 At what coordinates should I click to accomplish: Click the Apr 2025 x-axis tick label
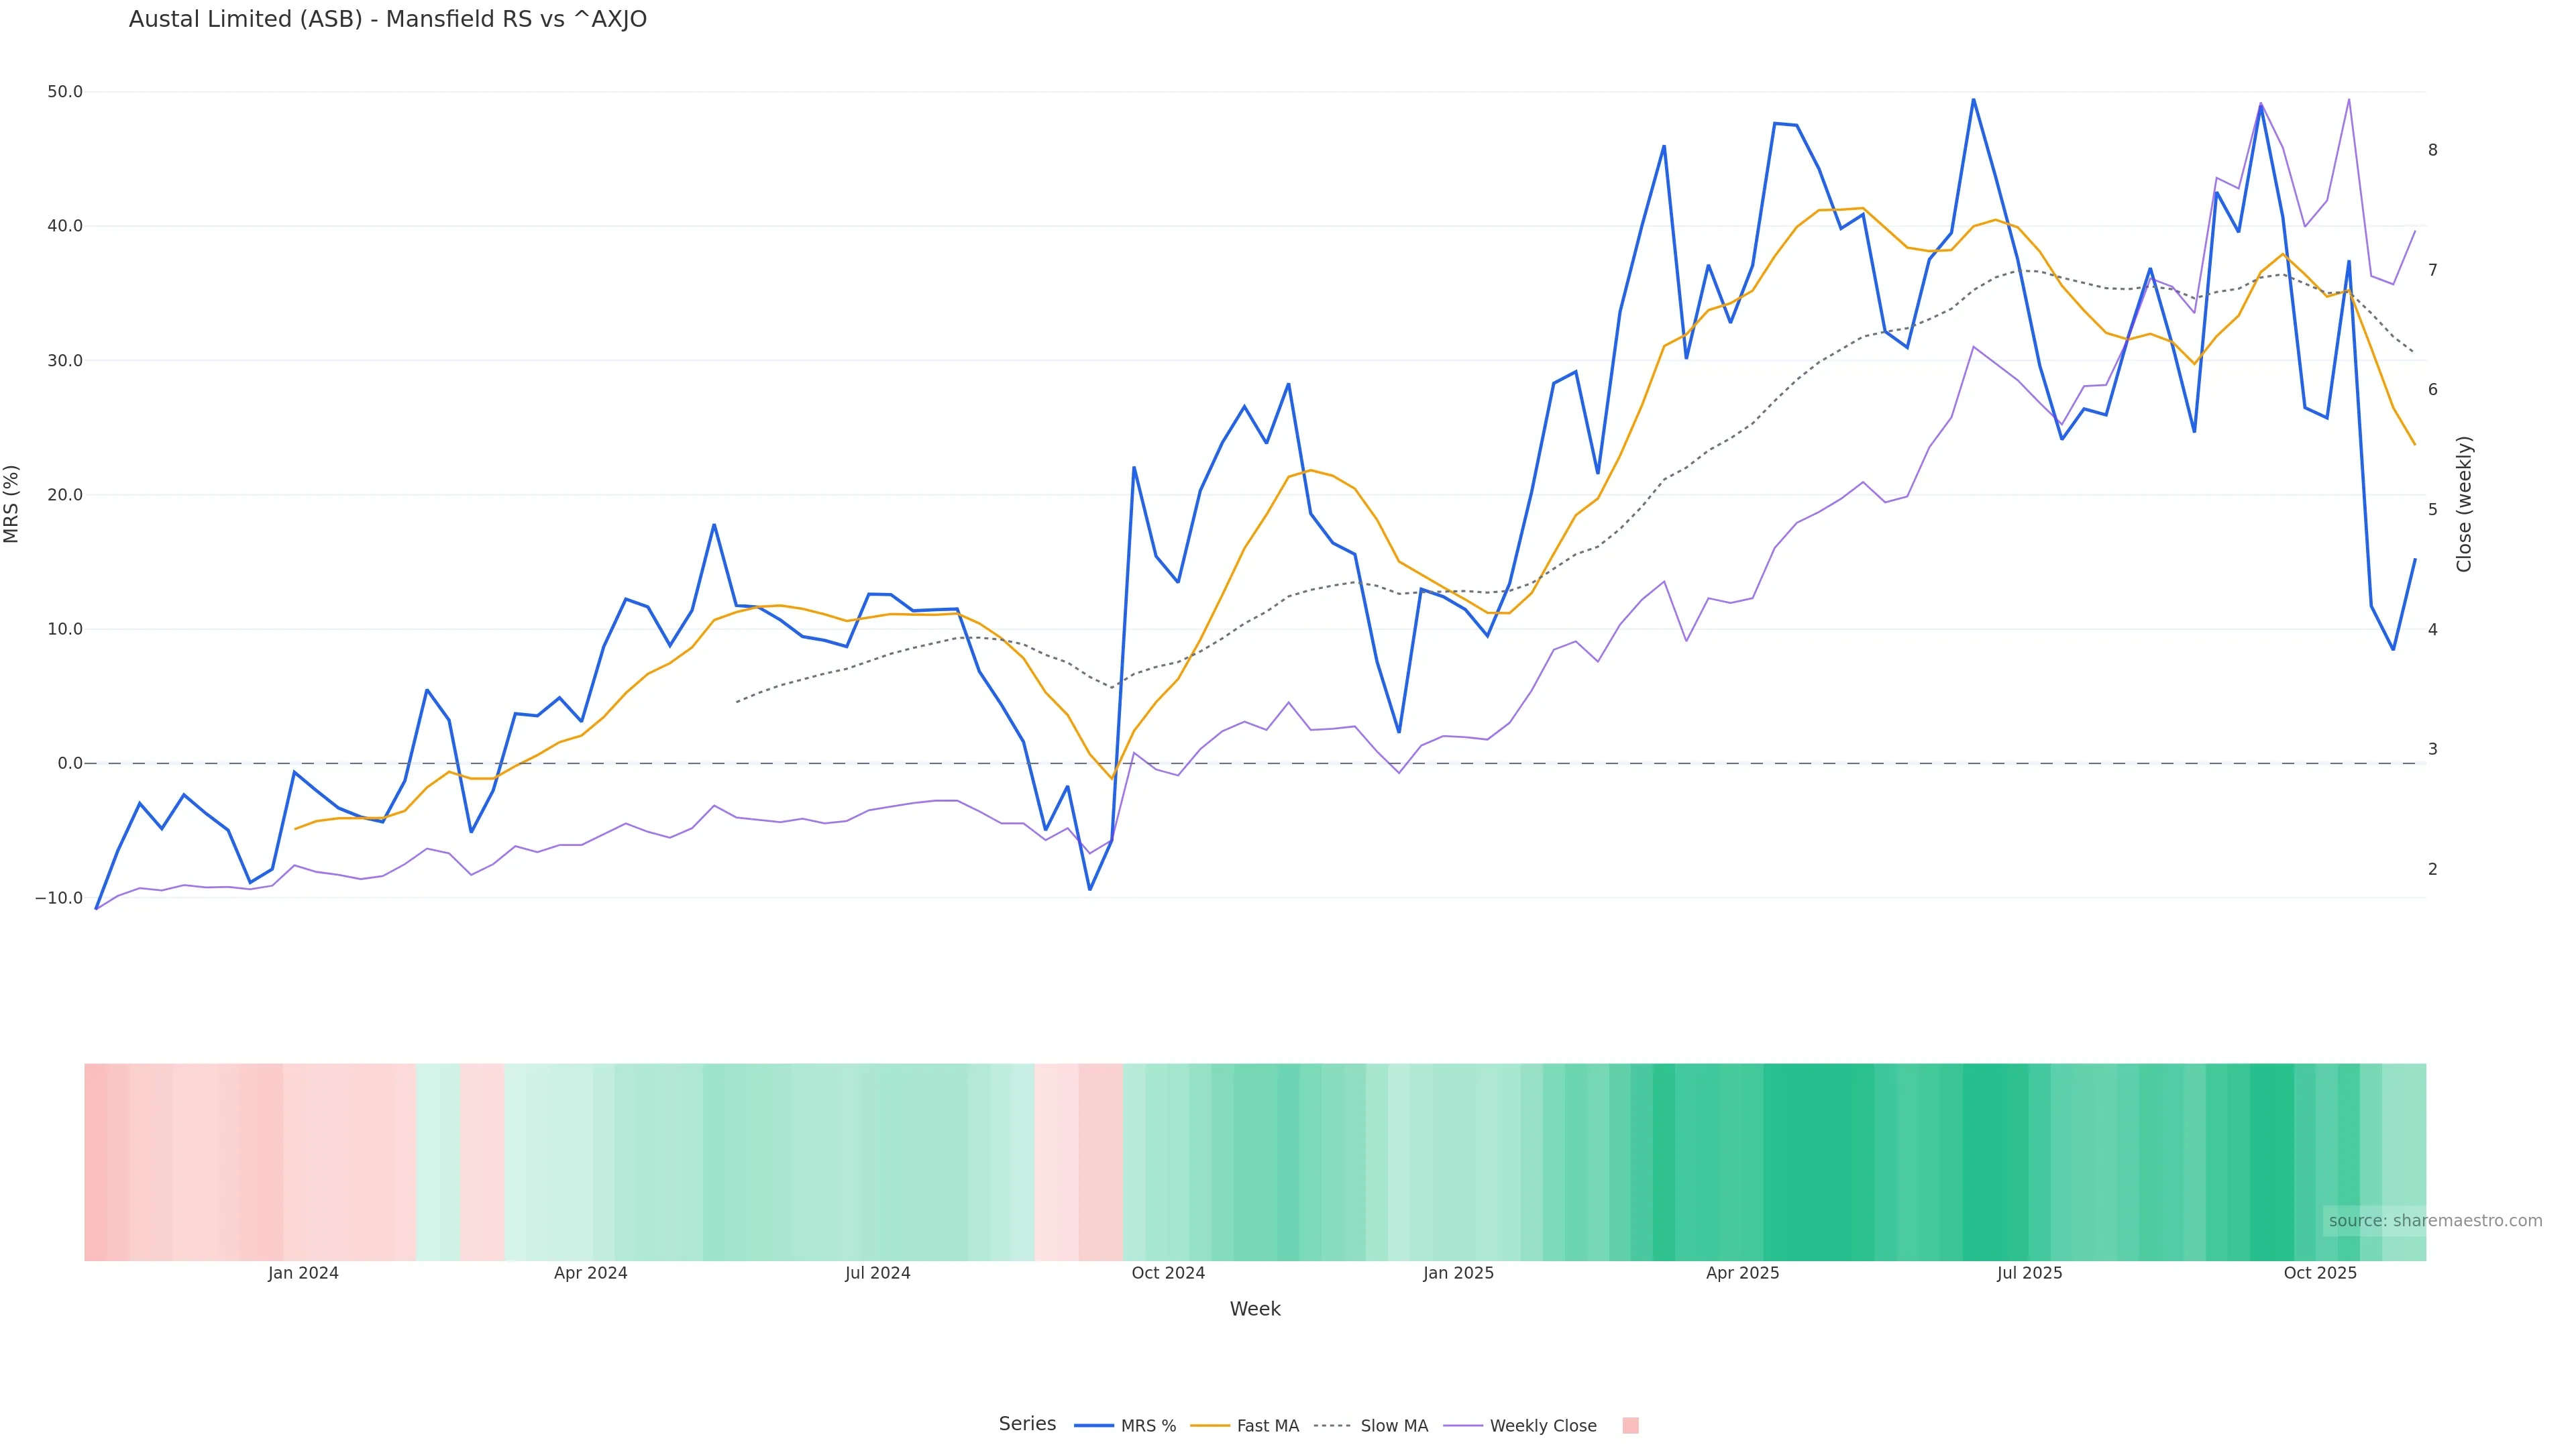click(1742, 1273)
